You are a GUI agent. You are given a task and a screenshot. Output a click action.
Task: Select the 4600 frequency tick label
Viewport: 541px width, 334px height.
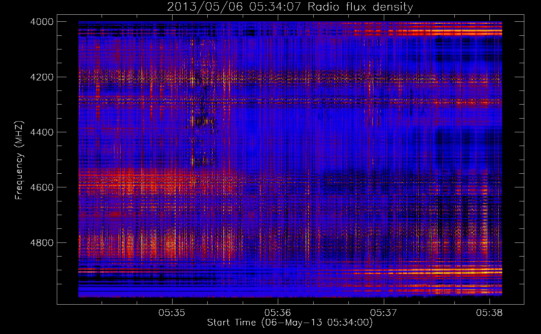(x=42, y=187)
